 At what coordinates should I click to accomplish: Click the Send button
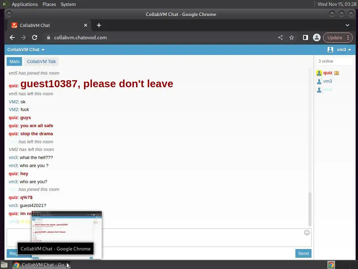click(x=303, y=254)
